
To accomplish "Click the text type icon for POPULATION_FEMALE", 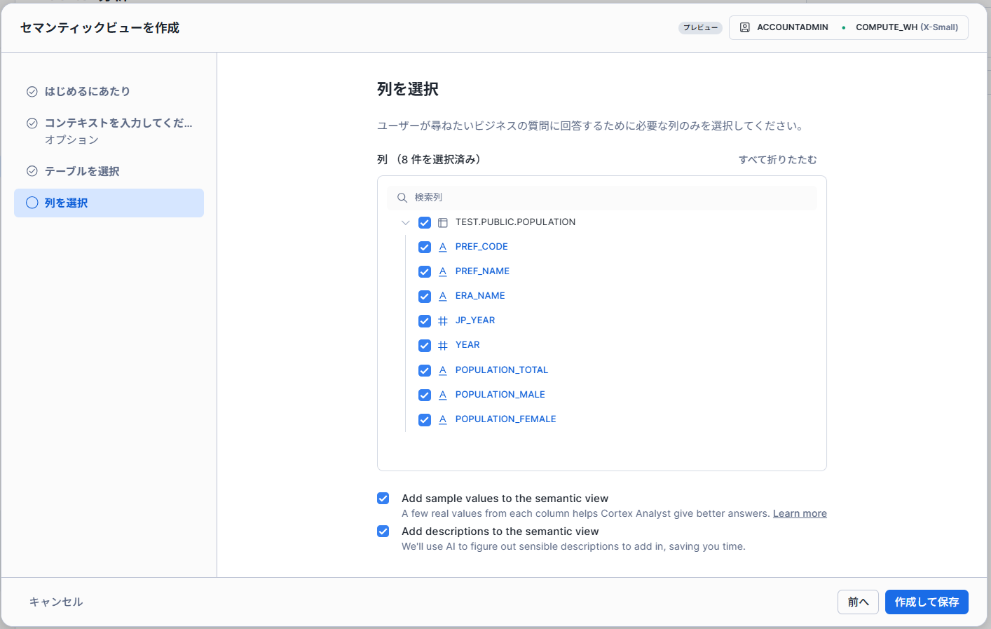I will [443, 419].
